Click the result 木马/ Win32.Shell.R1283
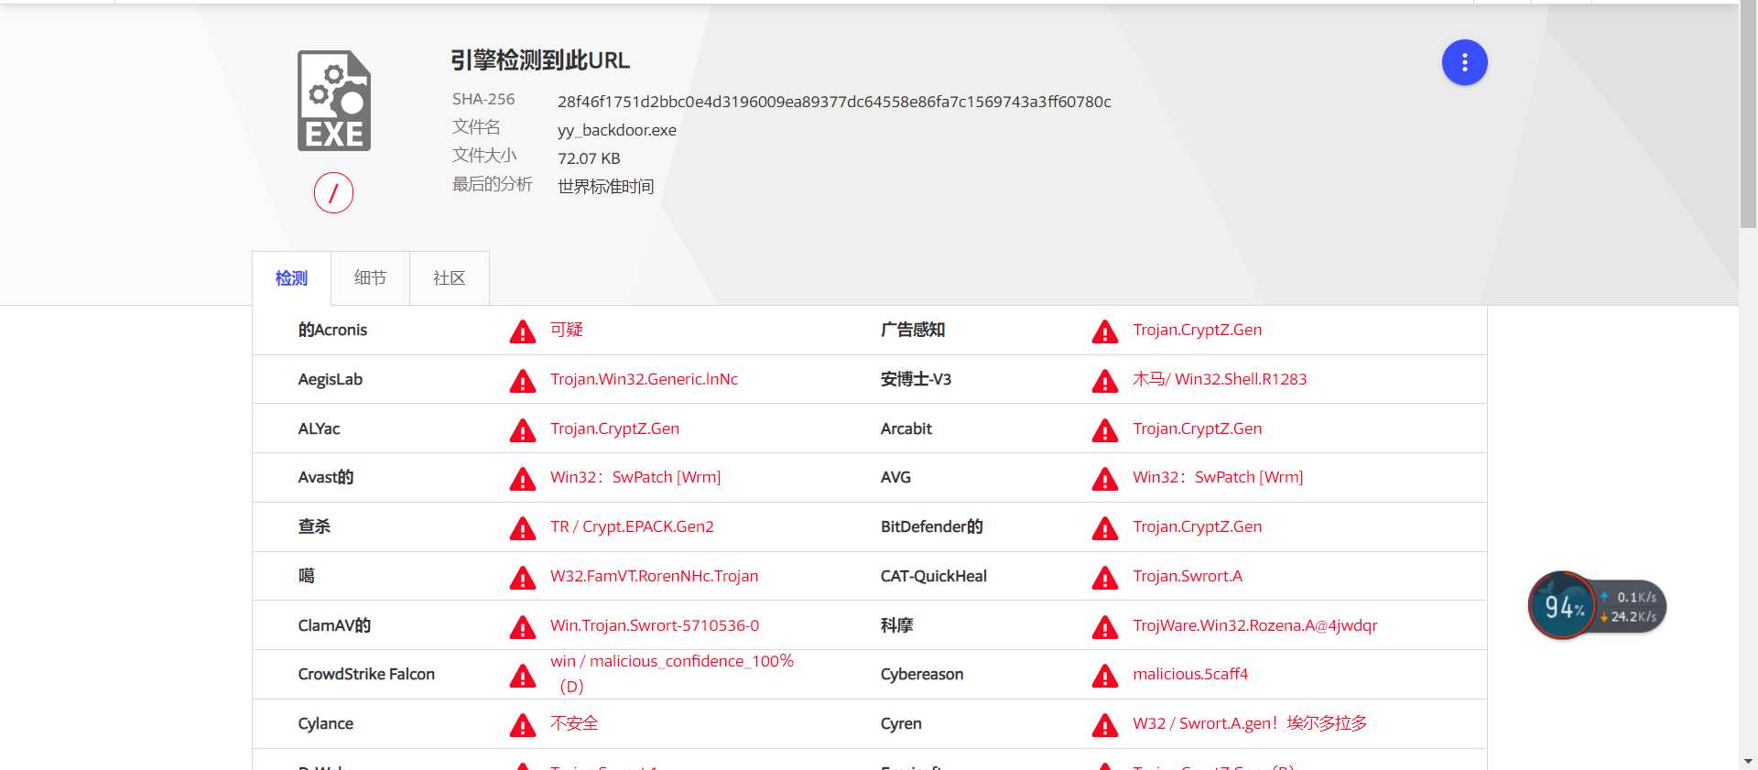 (x=1220, y=379)
